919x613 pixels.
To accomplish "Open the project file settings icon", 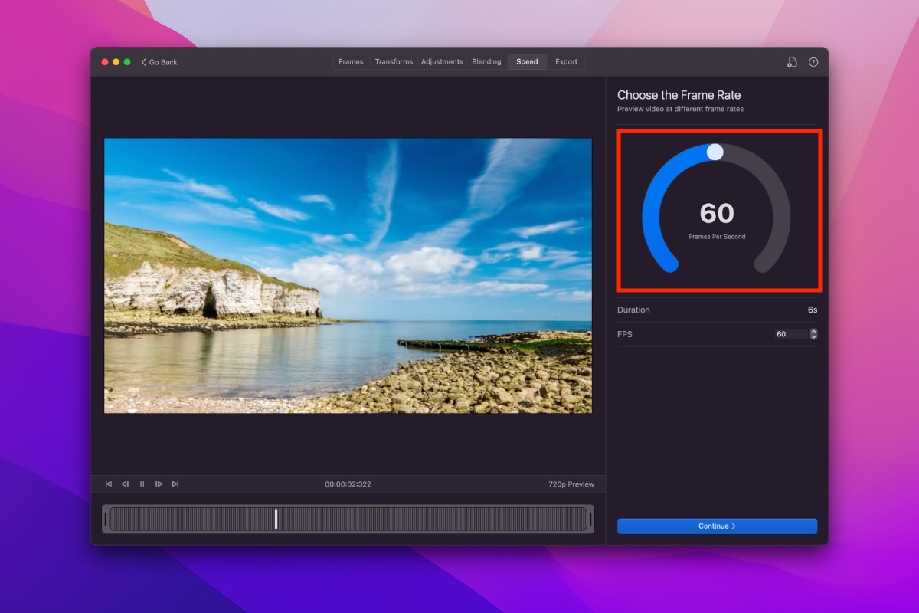I will pos(792,62).
